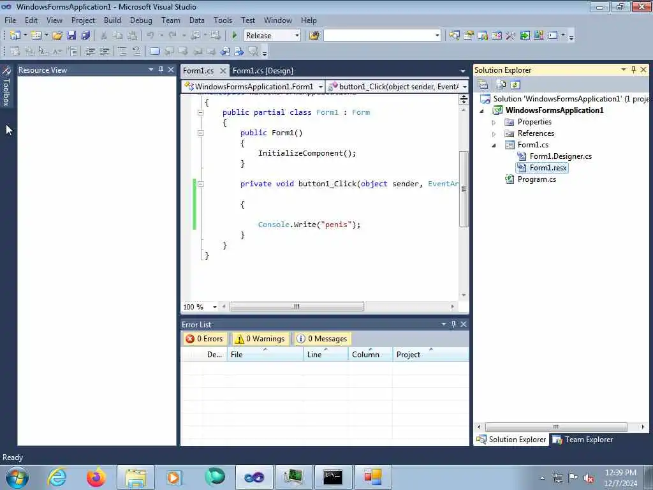Expand the Properties node in Solution Explorer
The image size is (653, 490).
[494, 122]
